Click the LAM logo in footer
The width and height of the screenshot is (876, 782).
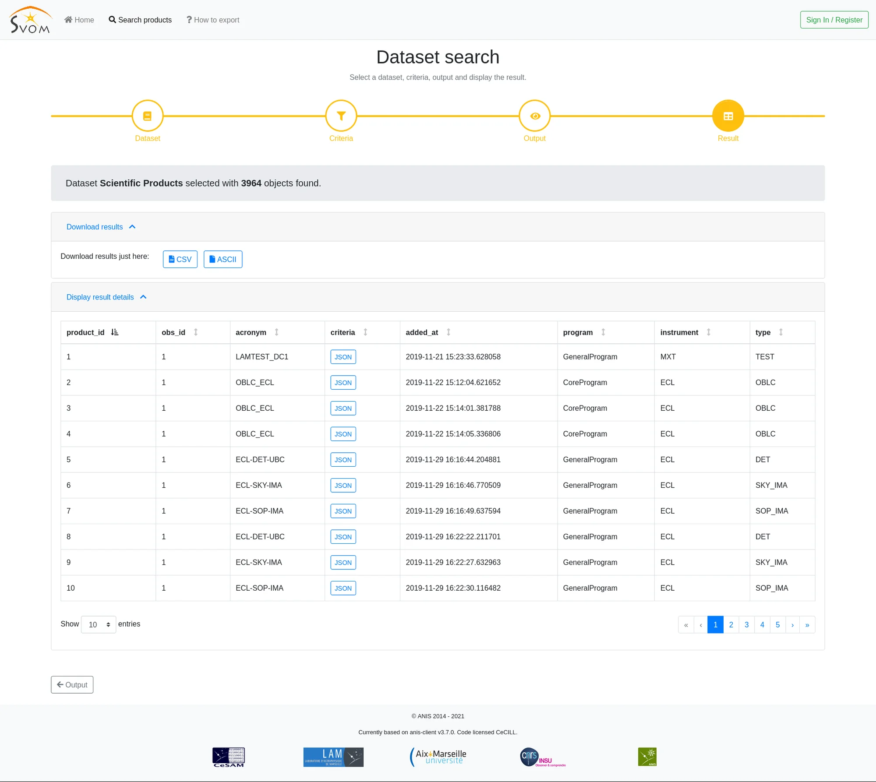coord(333,757)
